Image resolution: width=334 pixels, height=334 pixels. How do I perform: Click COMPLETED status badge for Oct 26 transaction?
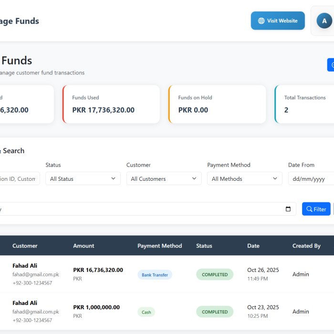tap(215, 274)
